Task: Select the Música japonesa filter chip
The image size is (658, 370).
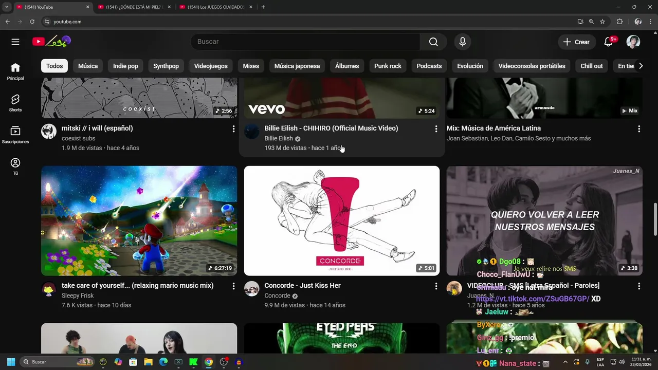Action: (297, 66)
